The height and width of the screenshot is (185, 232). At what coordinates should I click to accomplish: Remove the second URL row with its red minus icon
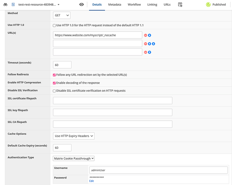(x=146, y=44)
